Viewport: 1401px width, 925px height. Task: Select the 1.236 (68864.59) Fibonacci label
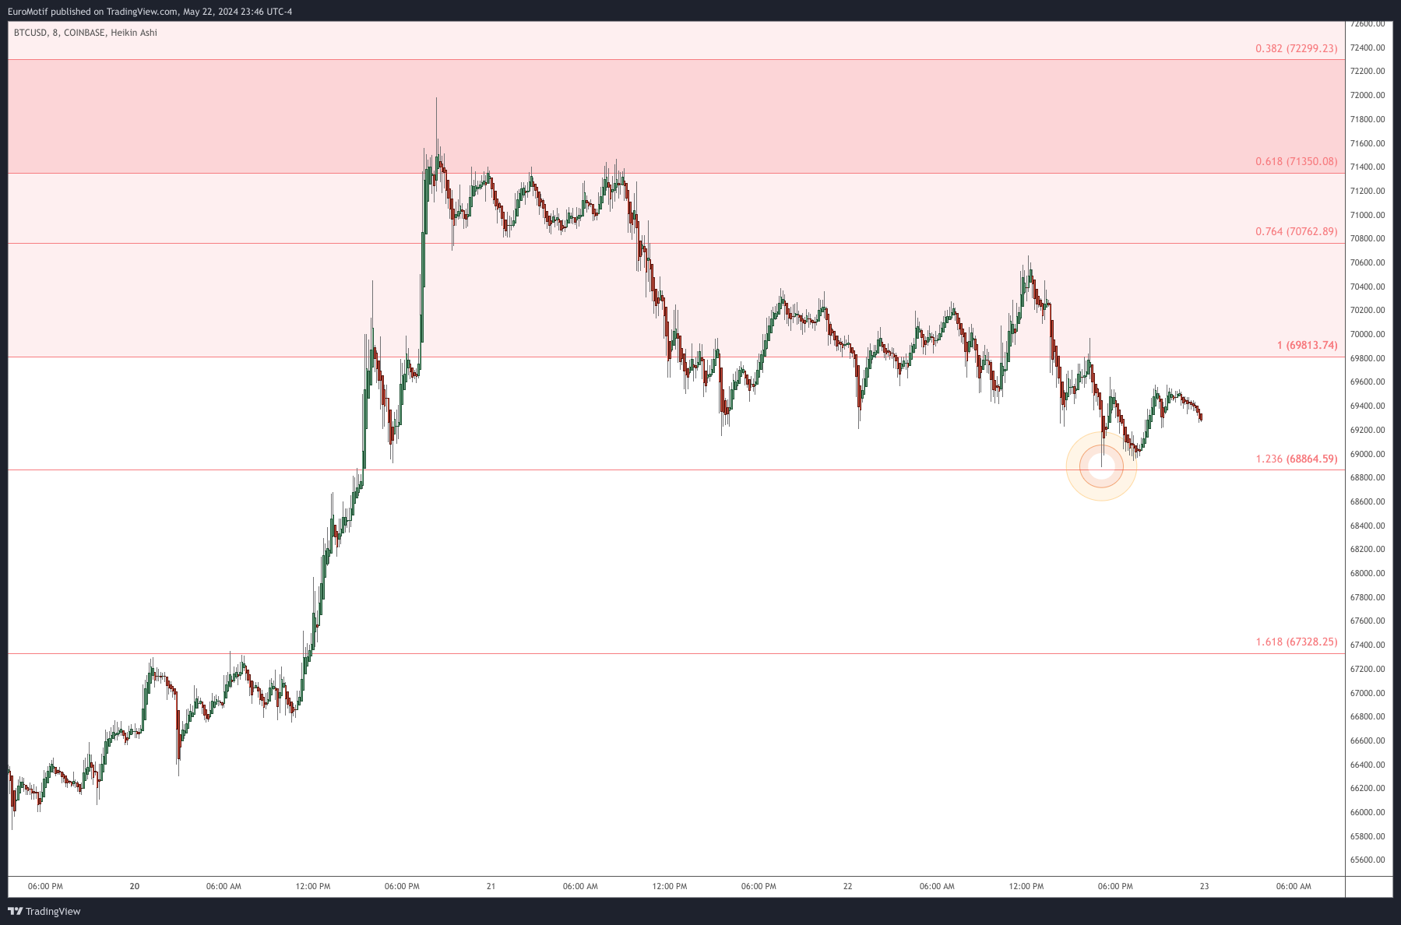click(x=1296, y=459)
